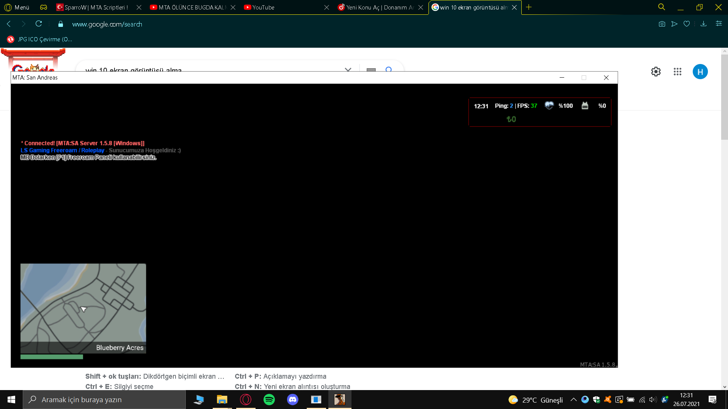Viewport: 728px width, 409px height.
Task: Open the Google account avatar H
Action: pyautogui.click(x=700, y=72)
